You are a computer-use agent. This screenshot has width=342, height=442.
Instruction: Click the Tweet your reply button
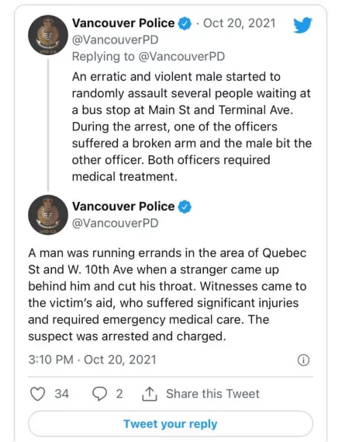click(171, 423)
